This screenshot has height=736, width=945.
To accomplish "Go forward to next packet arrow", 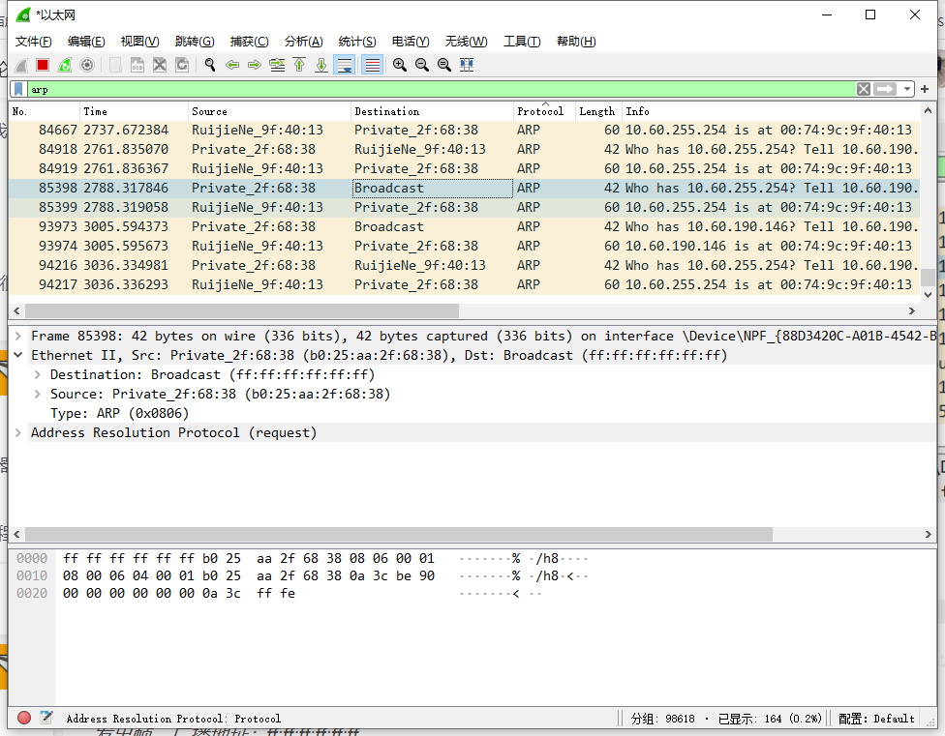I will 255,65.
